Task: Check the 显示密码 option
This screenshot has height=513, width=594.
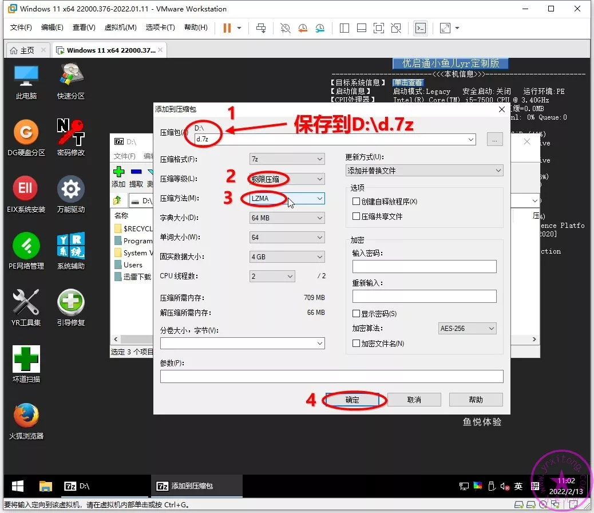Action: (357, 314)
